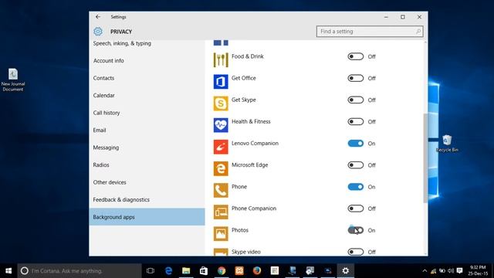Screen dimensions: 494x278
Task: Open the orange XAMPP taskbar icon
Action: pos(239,271)
